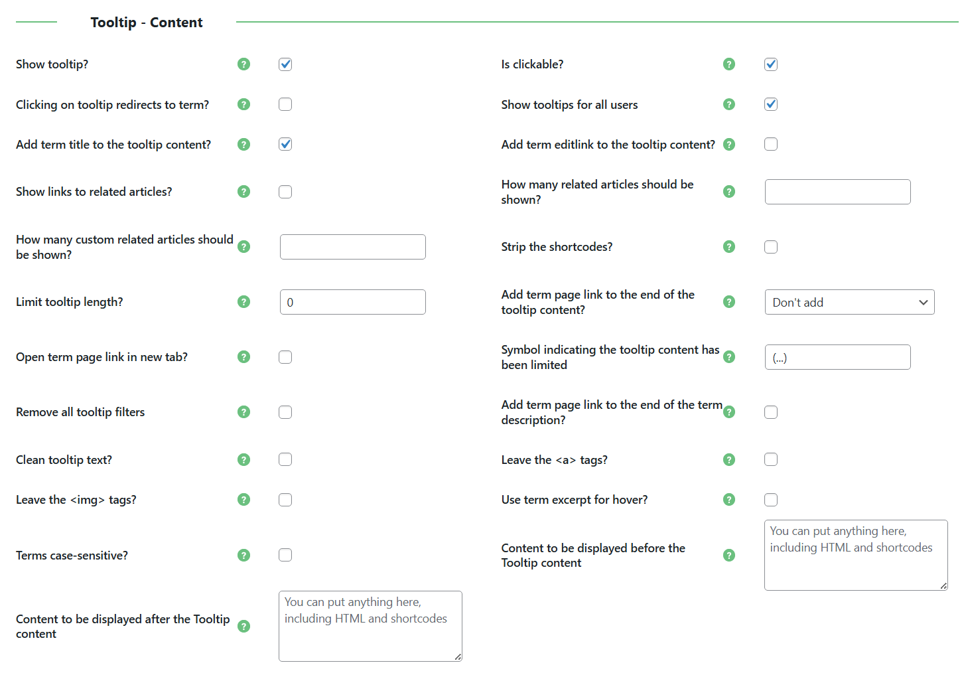Screen dimensions: 962x677
Task: Click the help icon beside "Is clickable?"
Action: tap(729, 64)
